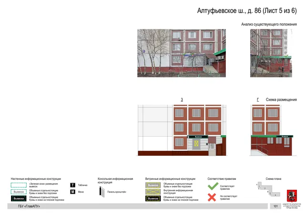Click 'Анализ существующего положения' heading
The width and height of the screenshot is (305, 215).
269,24
